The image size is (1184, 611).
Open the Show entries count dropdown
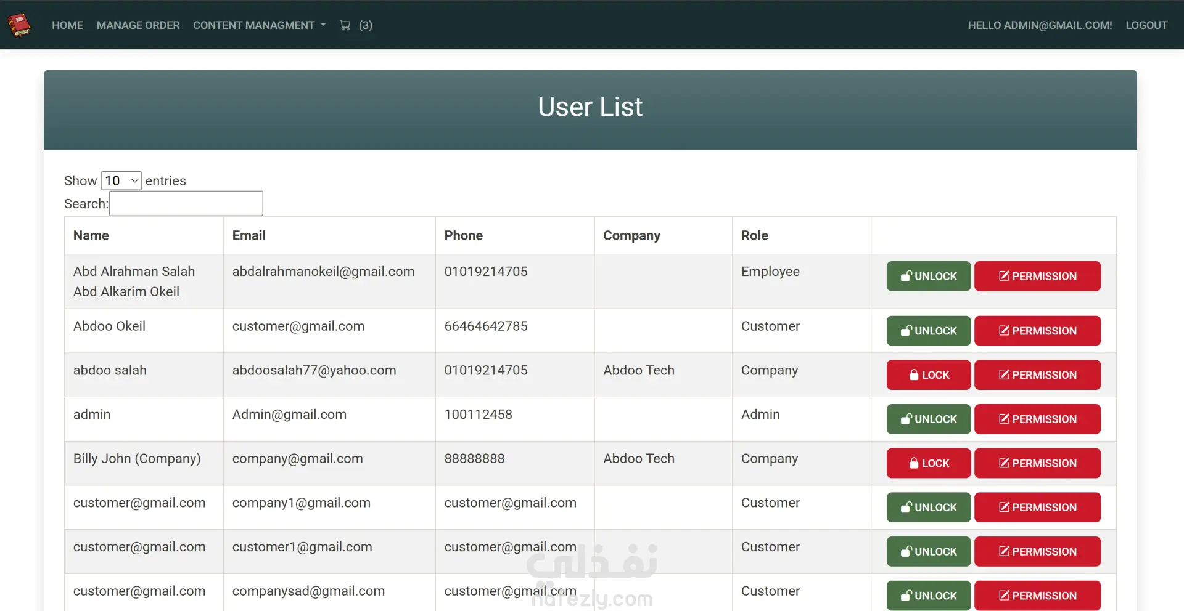click(x=121, y=180)
